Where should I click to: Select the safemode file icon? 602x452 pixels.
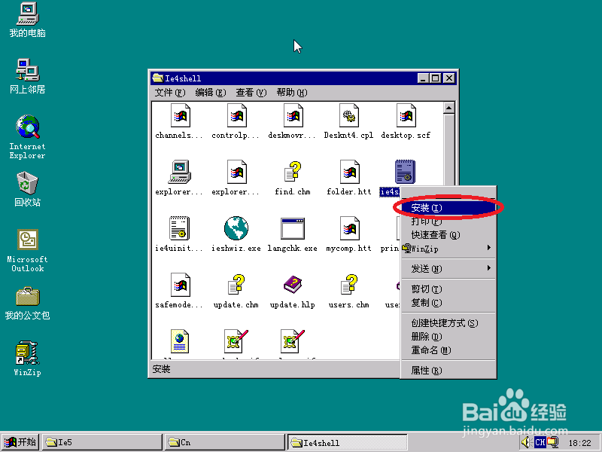point(179,285)
